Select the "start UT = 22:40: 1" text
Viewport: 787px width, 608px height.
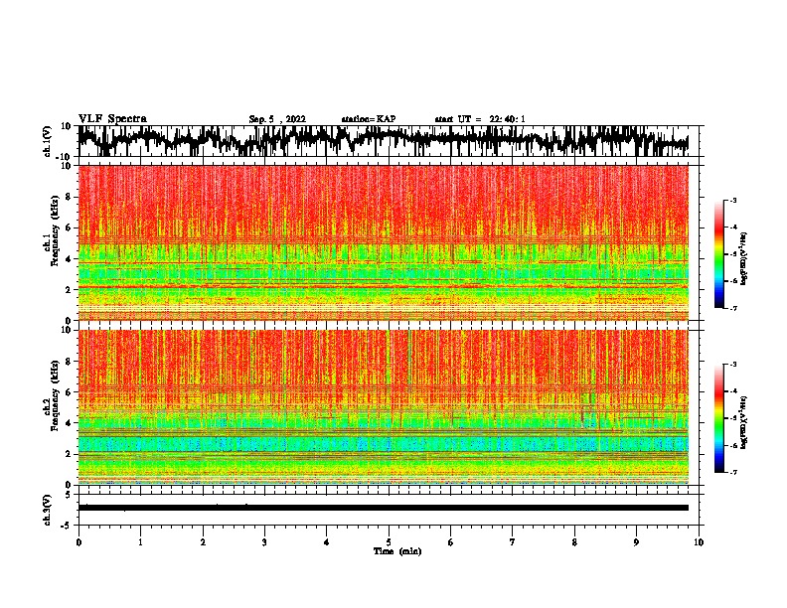pos(480,119)
